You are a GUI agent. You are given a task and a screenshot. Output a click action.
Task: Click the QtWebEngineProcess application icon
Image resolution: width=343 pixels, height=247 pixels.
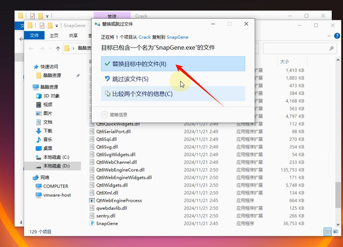[x=92, y=200]
